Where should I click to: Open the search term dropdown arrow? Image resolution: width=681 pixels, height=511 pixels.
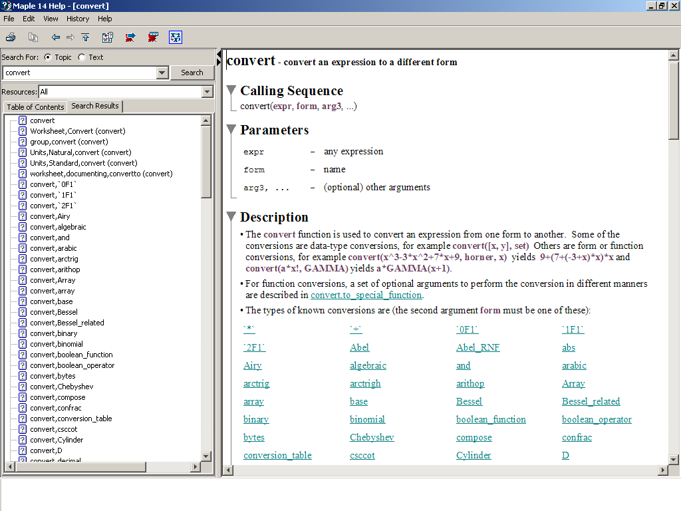[x=162, y=73]
